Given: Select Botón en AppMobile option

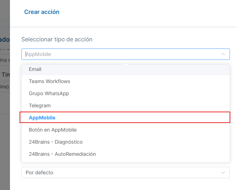Looking at the screenshot, I should pos(126,130).
